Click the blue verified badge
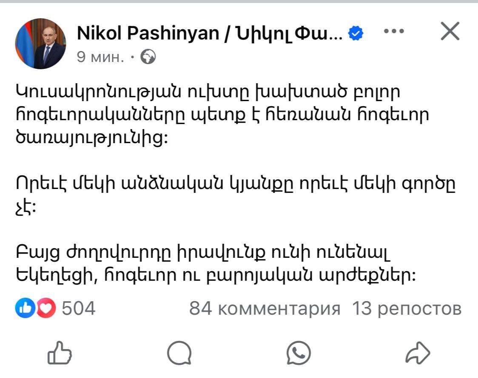 coord(356,34)
